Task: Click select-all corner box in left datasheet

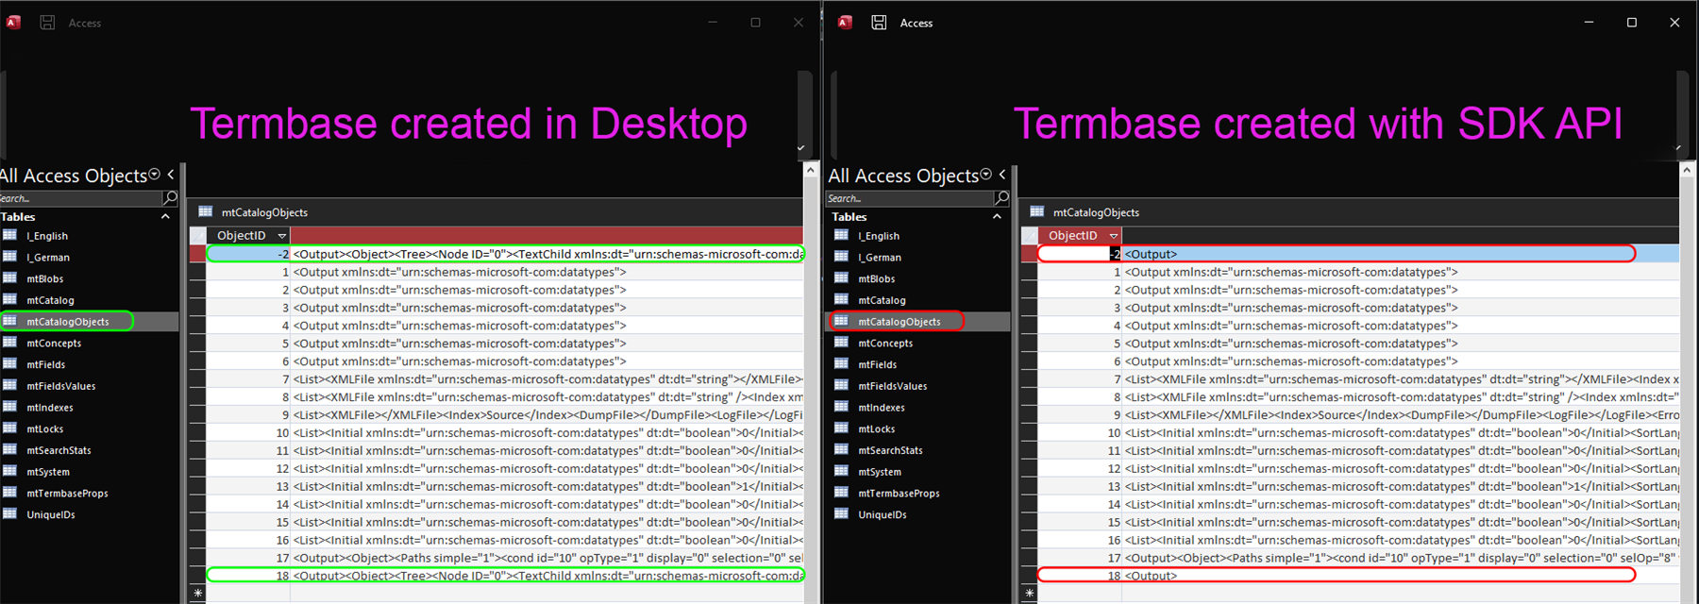Action: (x=197, y=236)
